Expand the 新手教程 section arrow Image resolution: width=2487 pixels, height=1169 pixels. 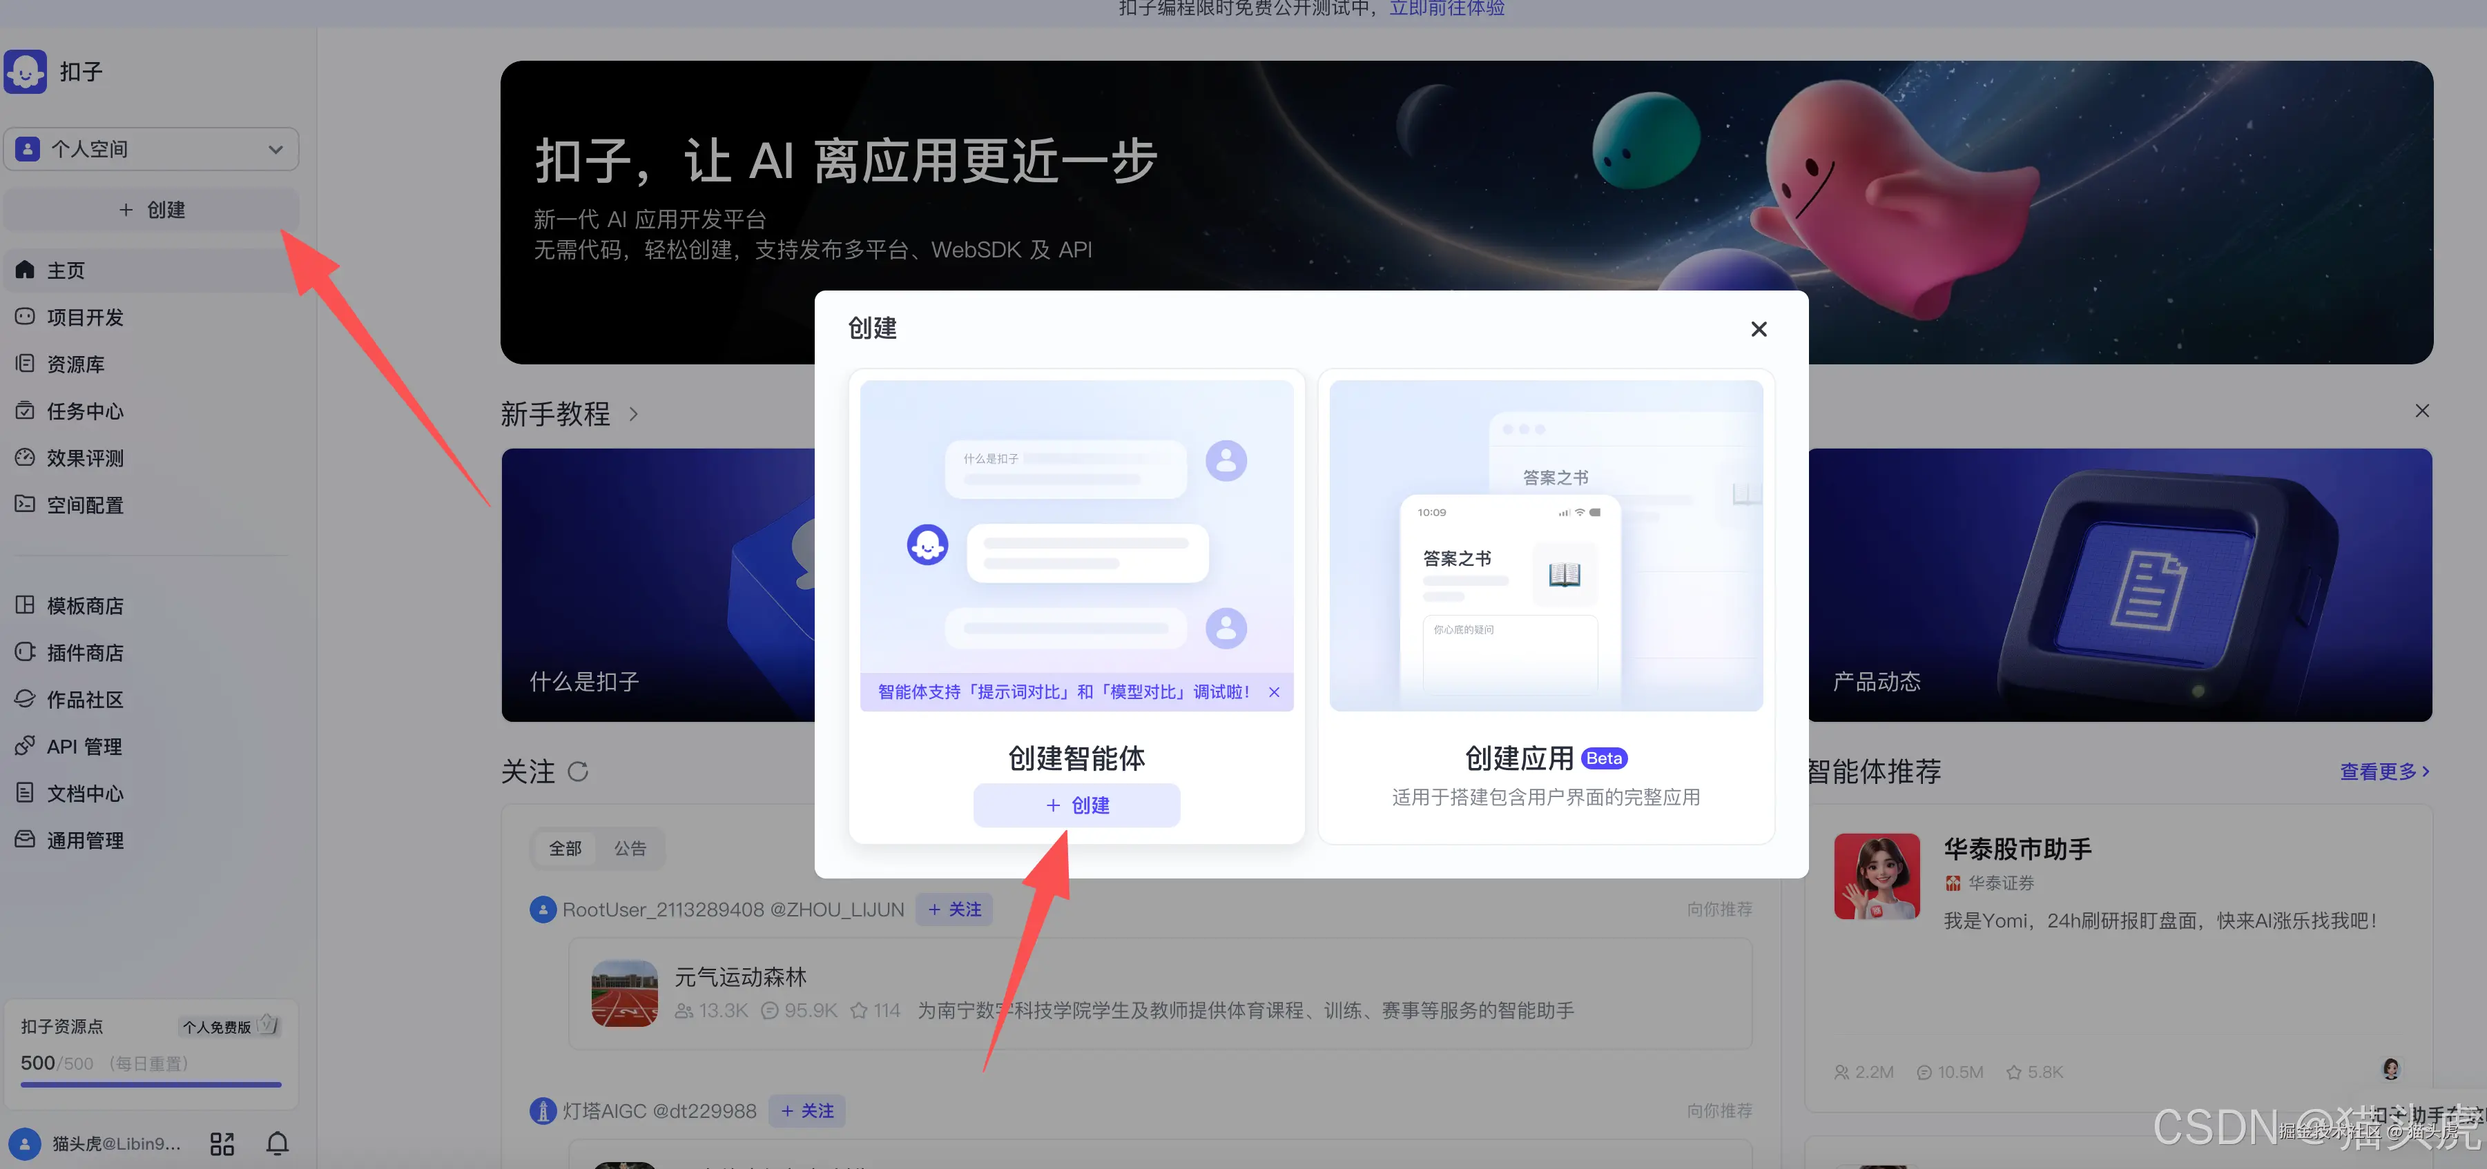635,414
